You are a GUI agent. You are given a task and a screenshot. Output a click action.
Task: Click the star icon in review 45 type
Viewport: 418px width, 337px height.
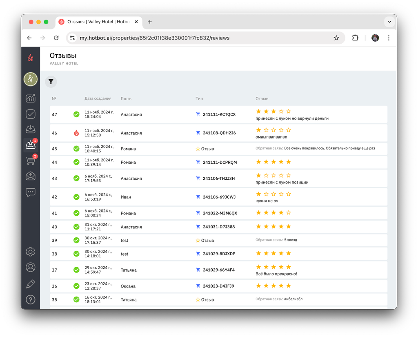tap(198, 149)
